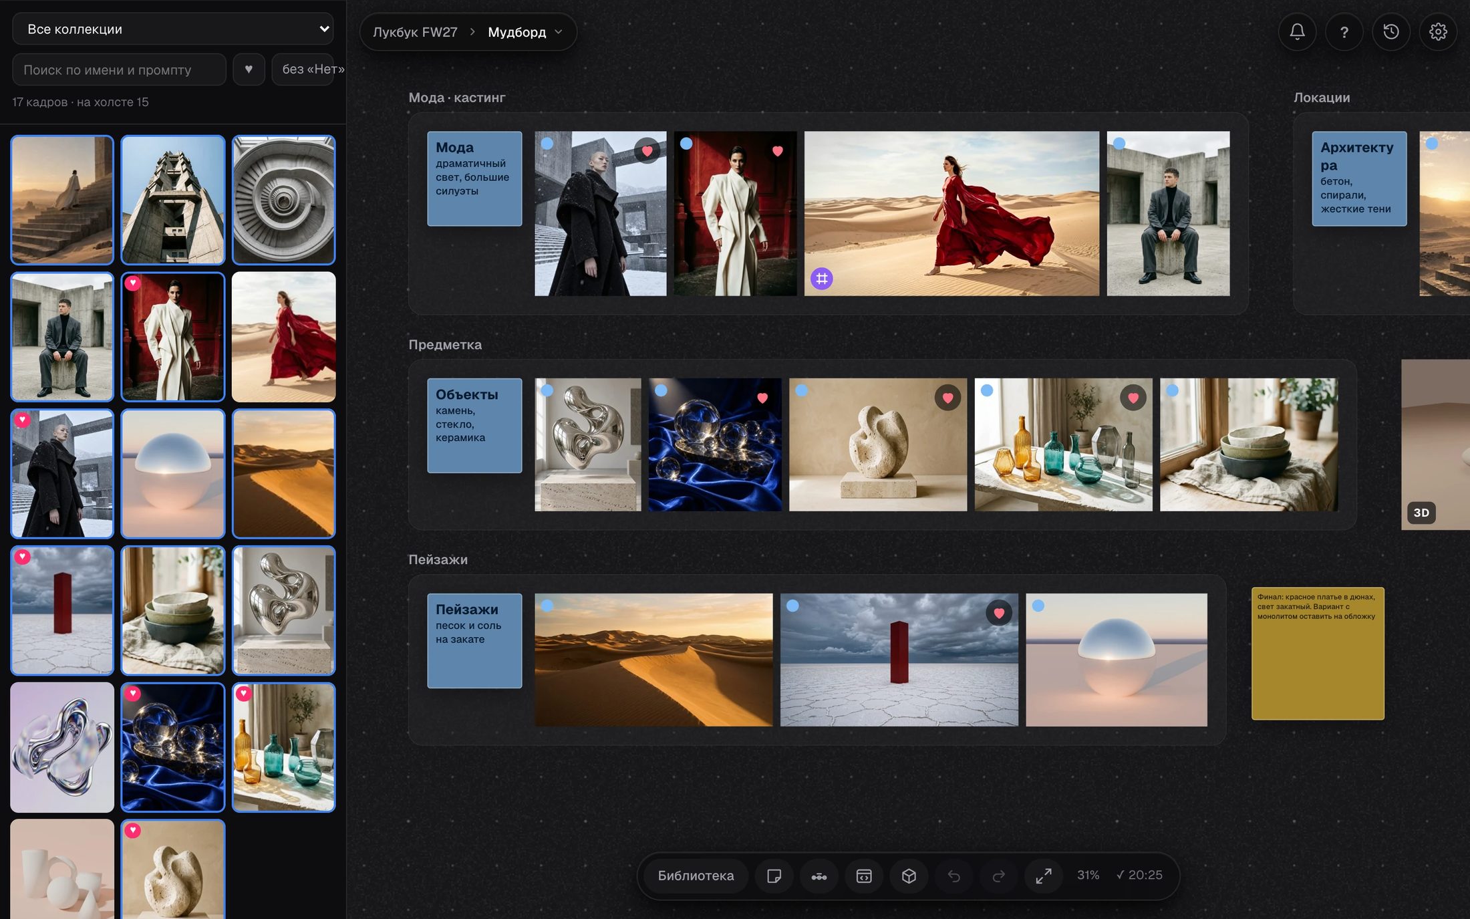Toggle the «без Нет» filter chip
Image resolution: width=1470 pixels, height=919 pixels.
[303, 69]
